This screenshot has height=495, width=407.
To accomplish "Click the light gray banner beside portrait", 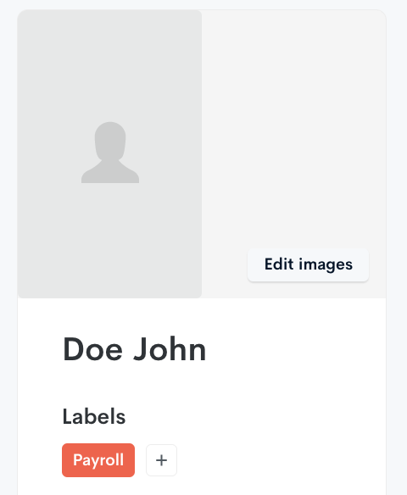I will click(x=293, y=126).
